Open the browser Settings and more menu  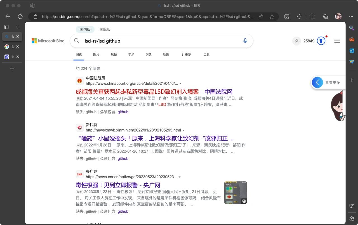click(x=351, y=16)
